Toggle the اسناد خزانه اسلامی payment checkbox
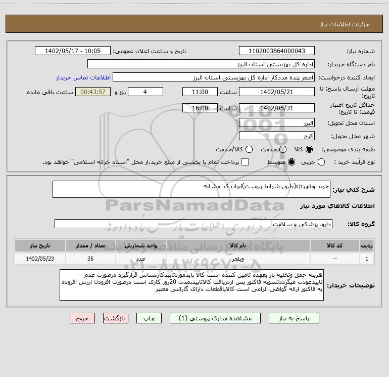The image size is (389, 377). click(245, 162)
